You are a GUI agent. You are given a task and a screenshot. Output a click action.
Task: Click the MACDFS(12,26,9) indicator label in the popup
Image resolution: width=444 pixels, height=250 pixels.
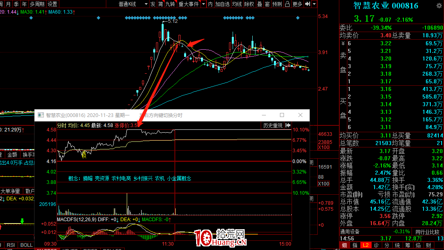[77, 220]
